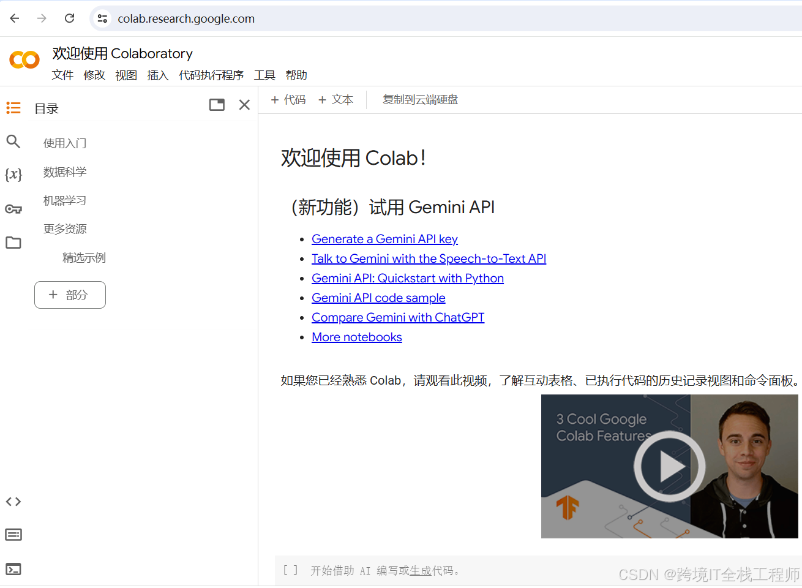
Task: Open the 修改 menu
Action: tap(94, 75)
